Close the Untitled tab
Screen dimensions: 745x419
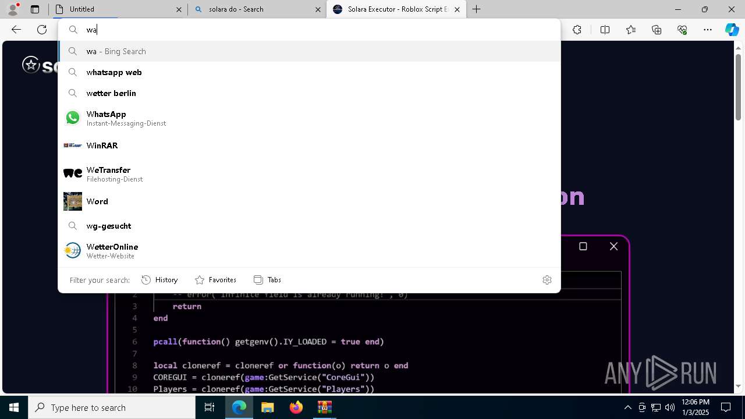[179, 9]
